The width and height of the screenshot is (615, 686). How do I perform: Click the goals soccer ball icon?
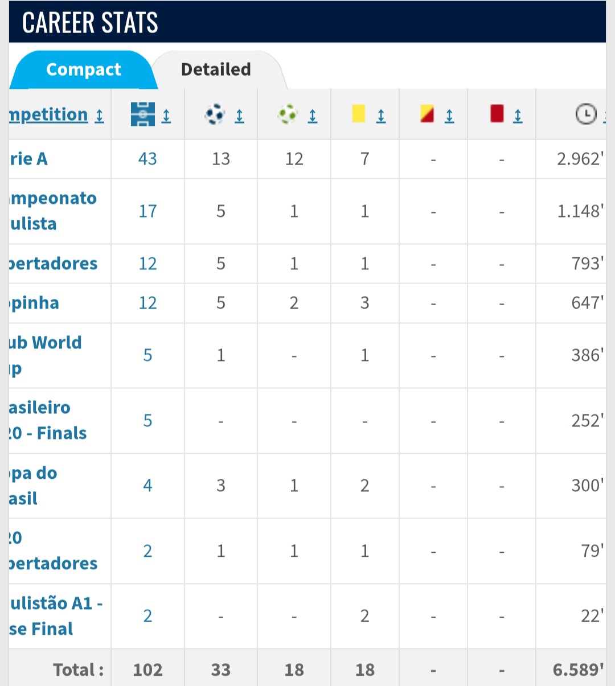pyautogui.click(x=215, y=115)
